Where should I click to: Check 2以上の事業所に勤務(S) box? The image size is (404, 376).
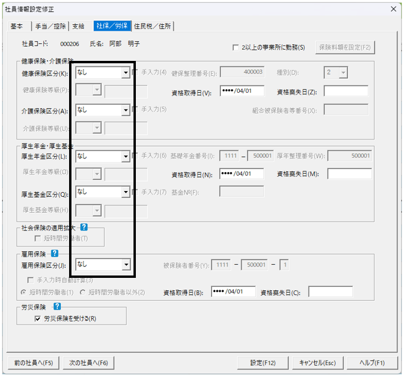(x=235, y=47)
